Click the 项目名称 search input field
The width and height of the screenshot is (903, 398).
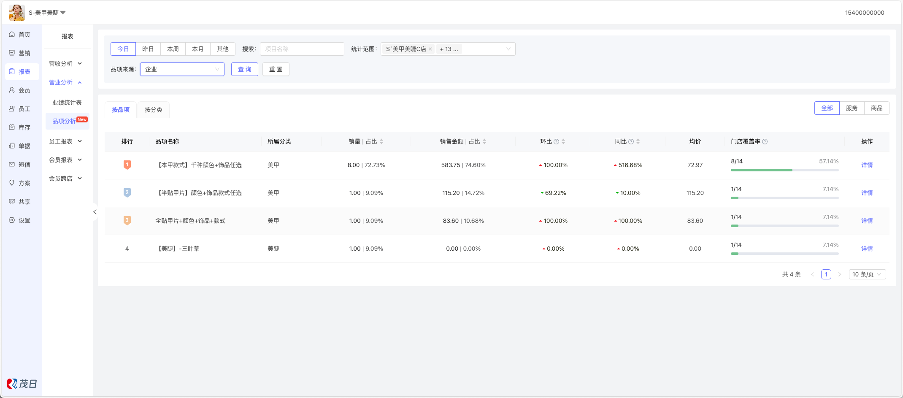click(x=302, y=49)
